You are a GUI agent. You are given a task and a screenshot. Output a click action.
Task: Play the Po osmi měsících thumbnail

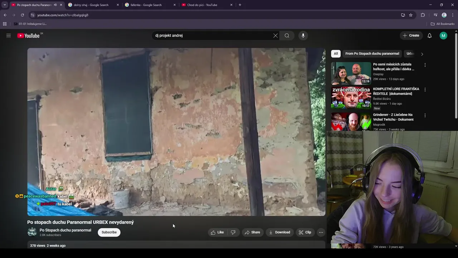point(351,73)
